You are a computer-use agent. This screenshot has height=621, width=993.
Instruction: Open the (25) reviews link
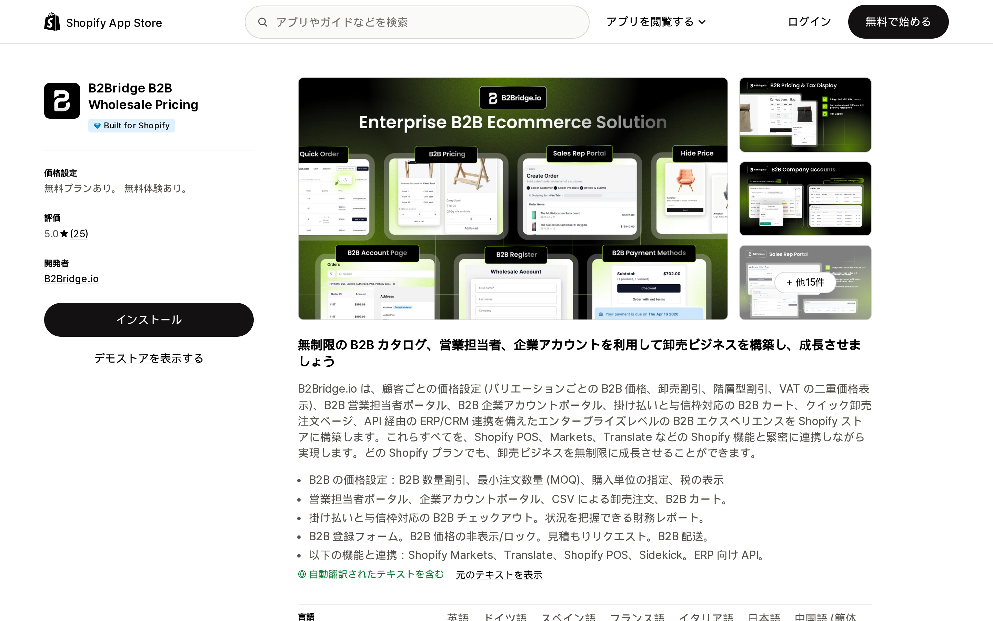(x=79, y=234)
